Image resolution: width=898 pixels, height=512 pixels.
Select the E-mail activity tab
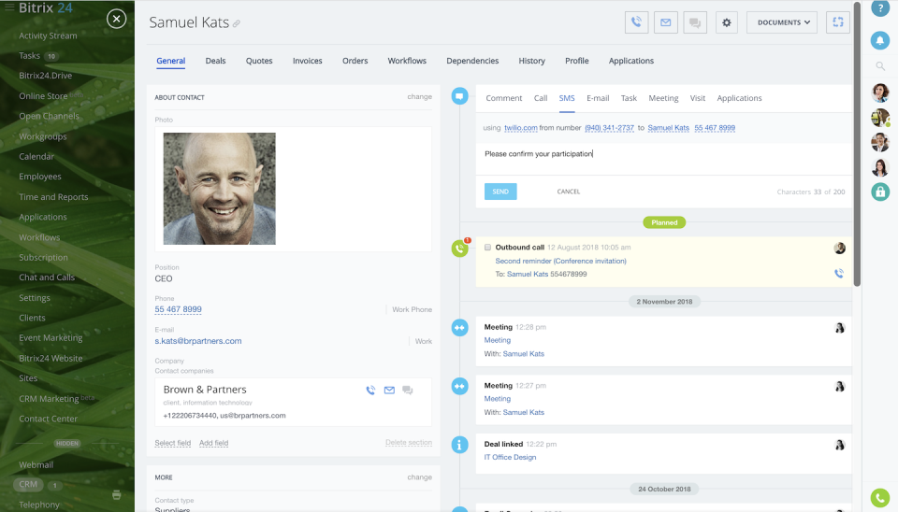(x=598, y=98)
